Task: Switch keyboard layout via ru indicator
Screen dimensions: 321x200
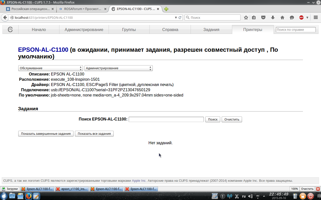Action: (244, 196)
